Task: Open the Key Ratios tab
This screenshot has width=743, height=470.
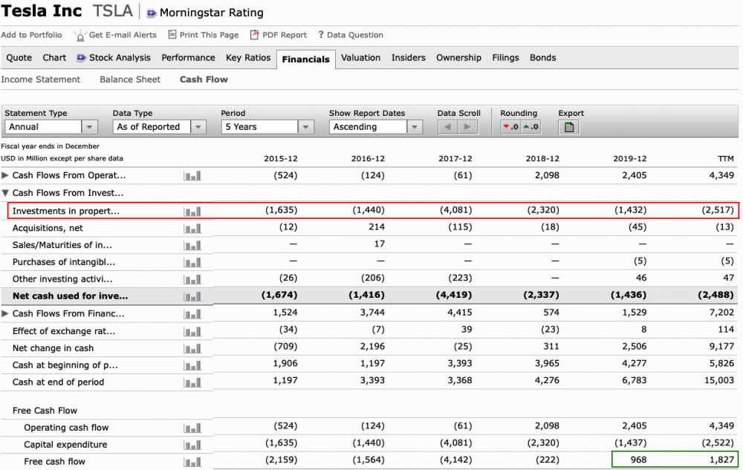Action: 248,58
